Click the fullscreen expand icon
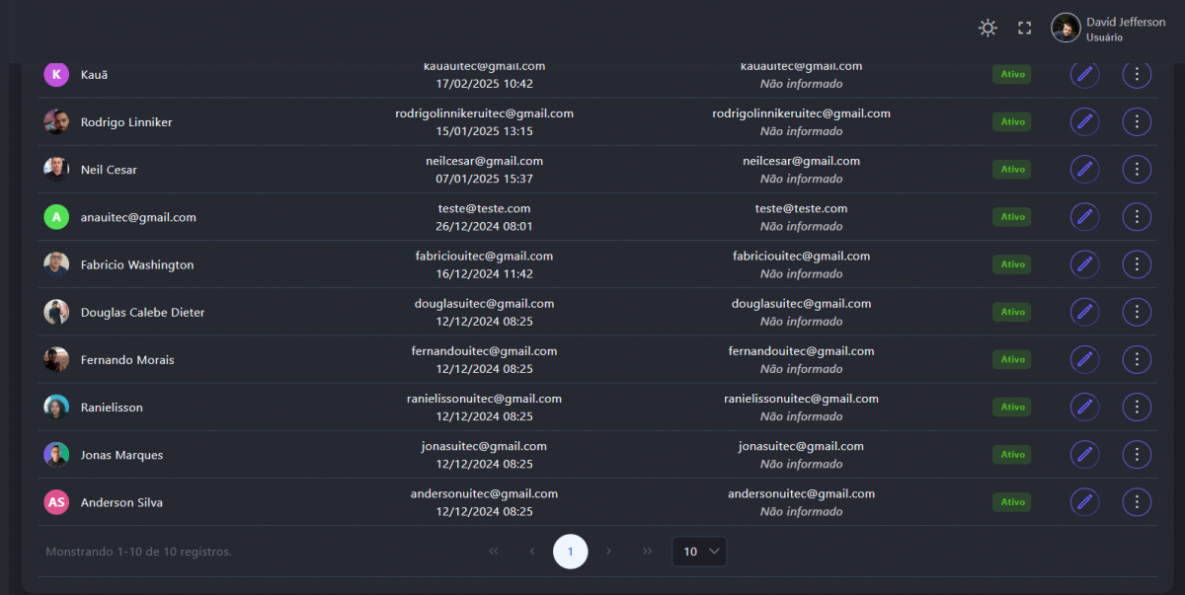The width and height of the screenshot is (1185, 595). tap(1025, 29)
